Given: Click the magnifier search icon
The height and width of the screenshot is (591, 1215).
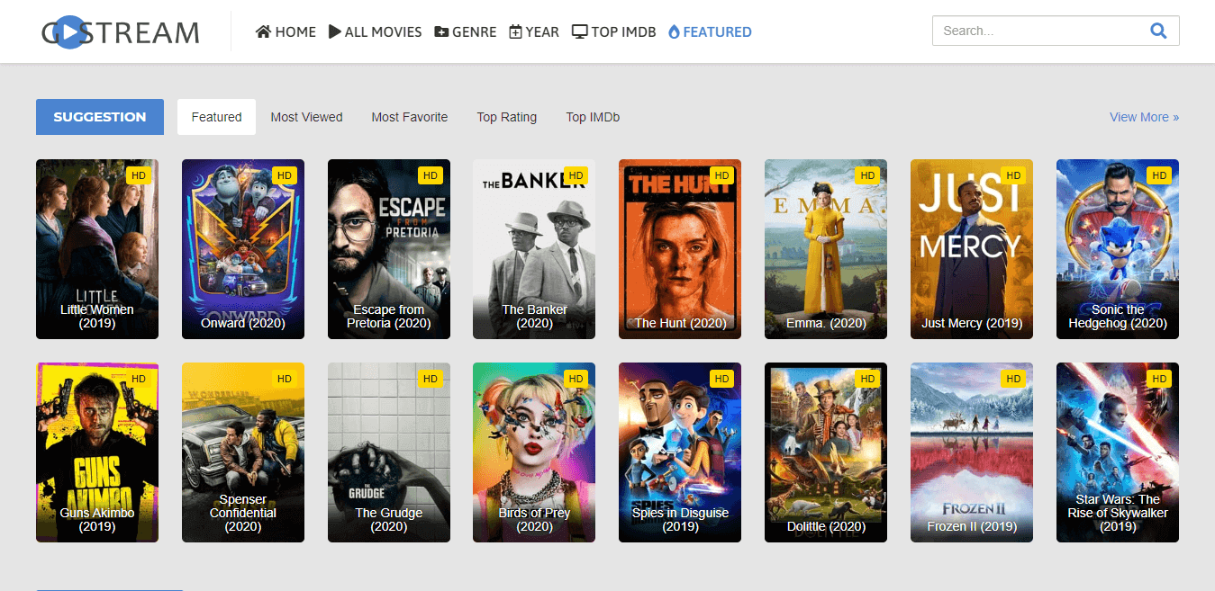Looking at the screenshot, I should tap(1158, 31).
